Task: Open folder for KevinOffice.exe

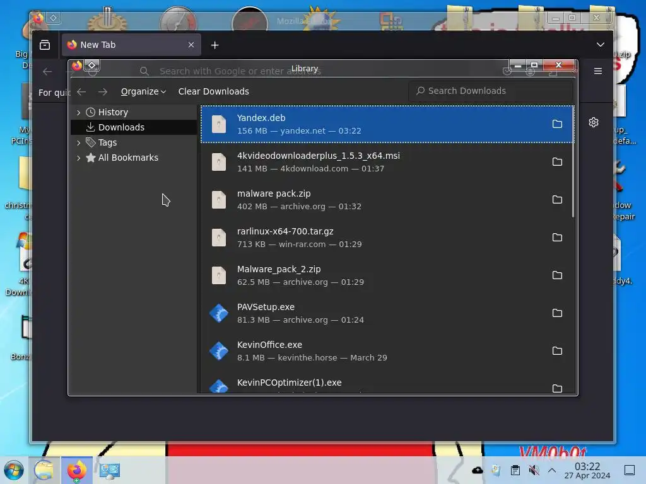Action: coord(557,351)
